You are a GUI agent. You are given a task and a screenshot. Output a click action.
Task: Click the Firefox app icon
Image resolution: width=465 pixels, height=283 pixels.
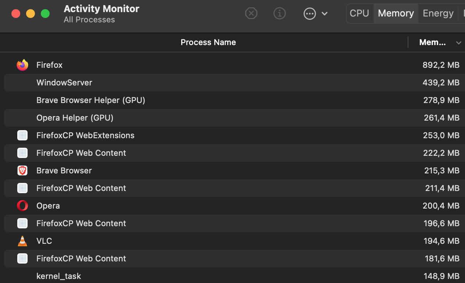tap(22, 65)
